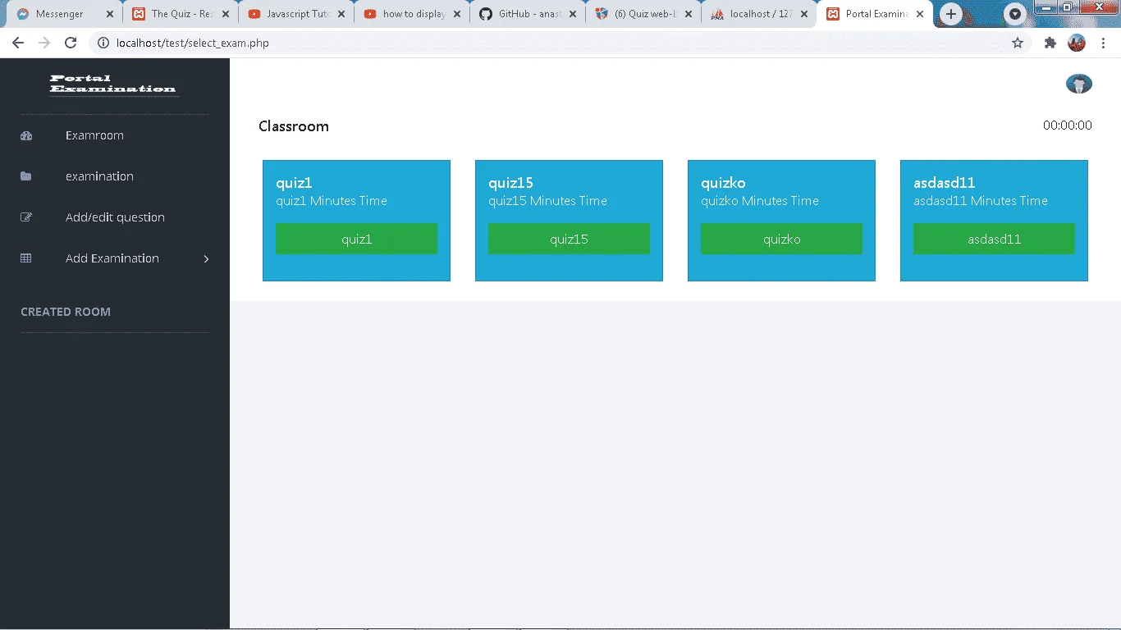This screenshot has width=1121, height=630.
Task: Close the GitHub tab
Action: click(x=573, y=14)
